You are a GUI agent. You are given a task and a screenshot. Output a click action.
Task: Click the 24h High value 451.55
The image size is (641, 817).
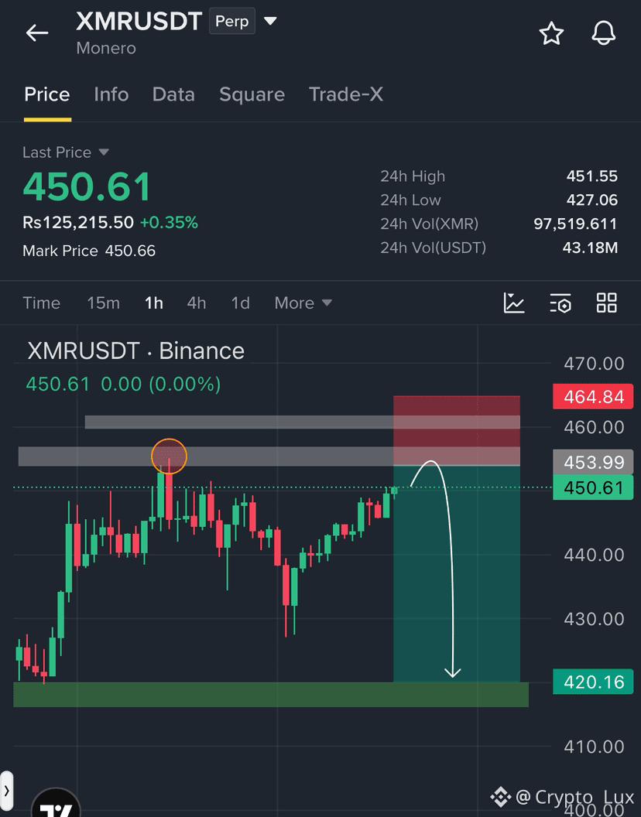592,176
